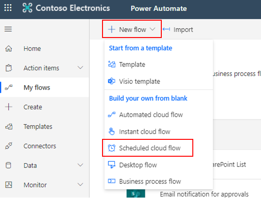This screenshot has width=261, height=198.
Task: Expand the Data section chevron
Action: 80,165
